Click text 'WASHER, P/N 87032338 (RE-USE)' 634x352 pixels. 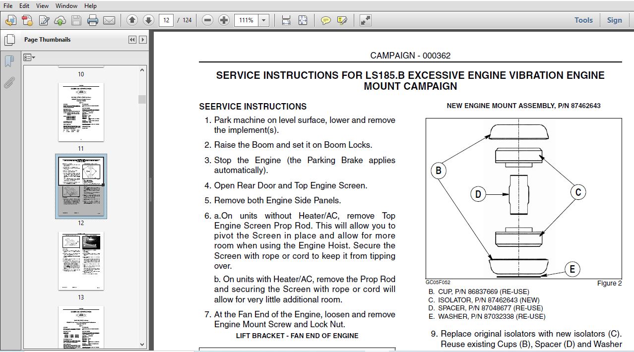[x=492, y=316]
